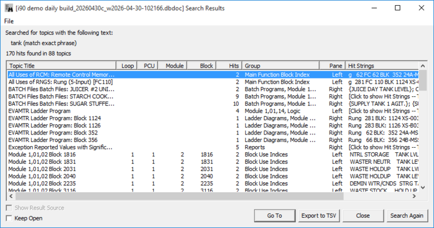This screenshot has height=228, width=434.
Task: Click the Close button beside Export to TSV
Action: 363,215
